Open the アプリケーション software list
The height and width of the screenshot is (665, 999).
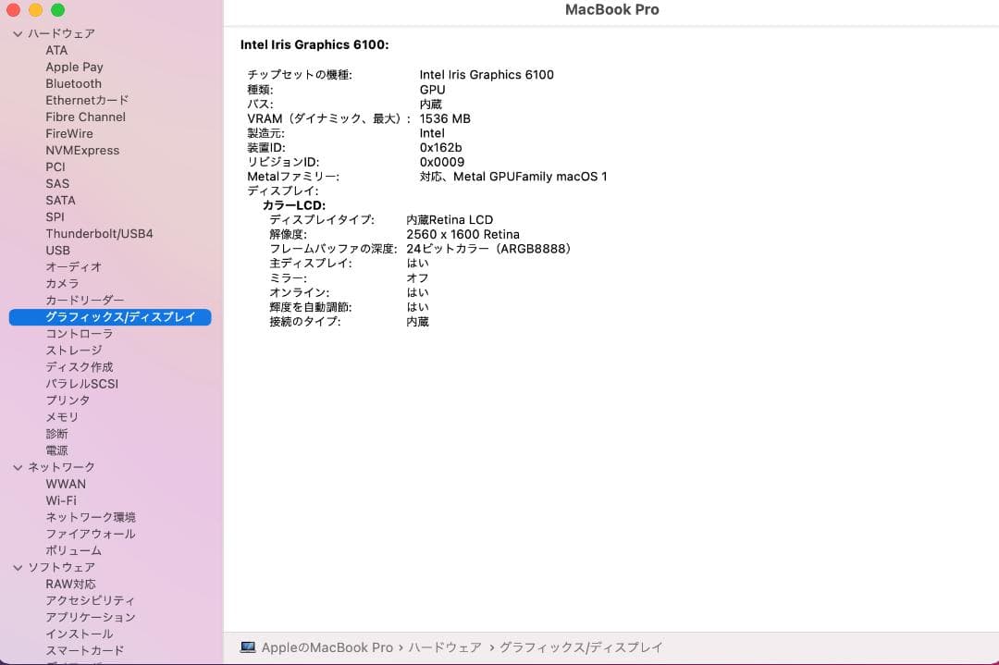[x=90, y=617]
